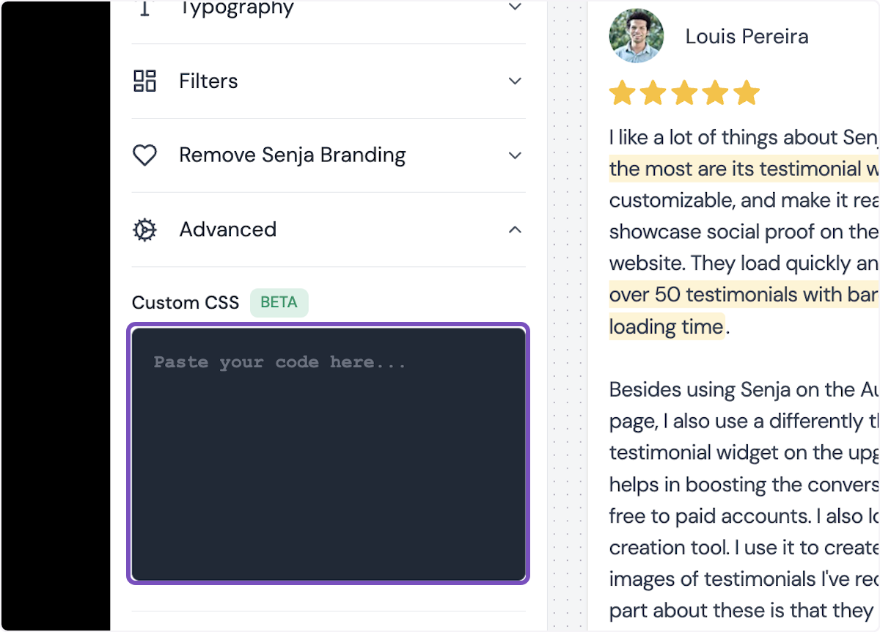Click the fifth star of Louis Pereira's rating
The image size is (880, 632).
(746, 92)
